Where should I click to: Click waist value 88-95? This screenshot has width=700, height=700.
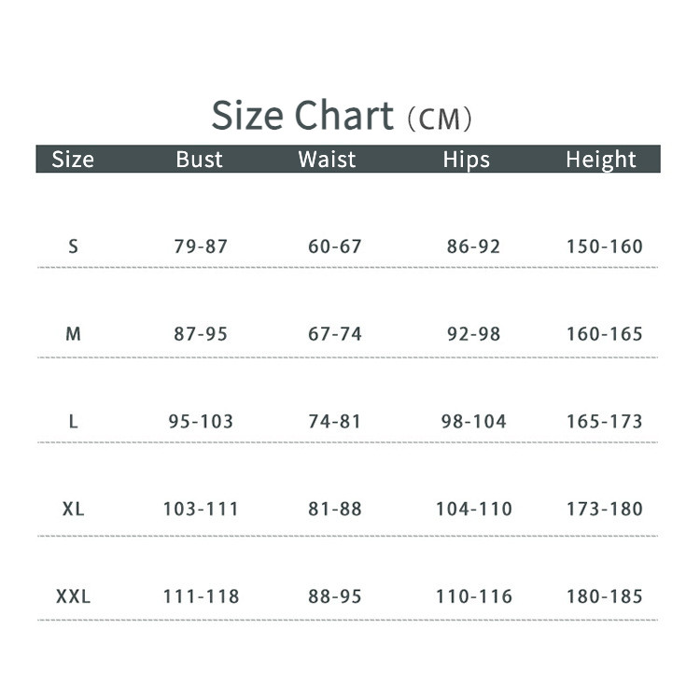click(x=334, y=596)
